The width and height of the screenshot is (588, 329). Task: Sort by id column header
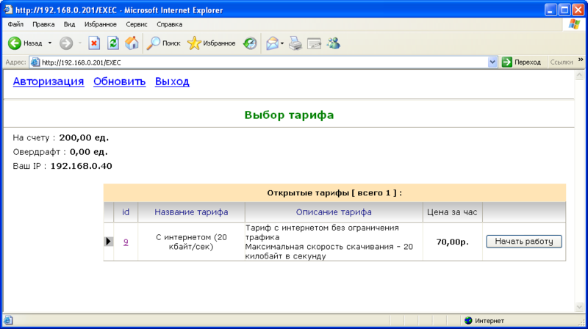click(126, 212)
